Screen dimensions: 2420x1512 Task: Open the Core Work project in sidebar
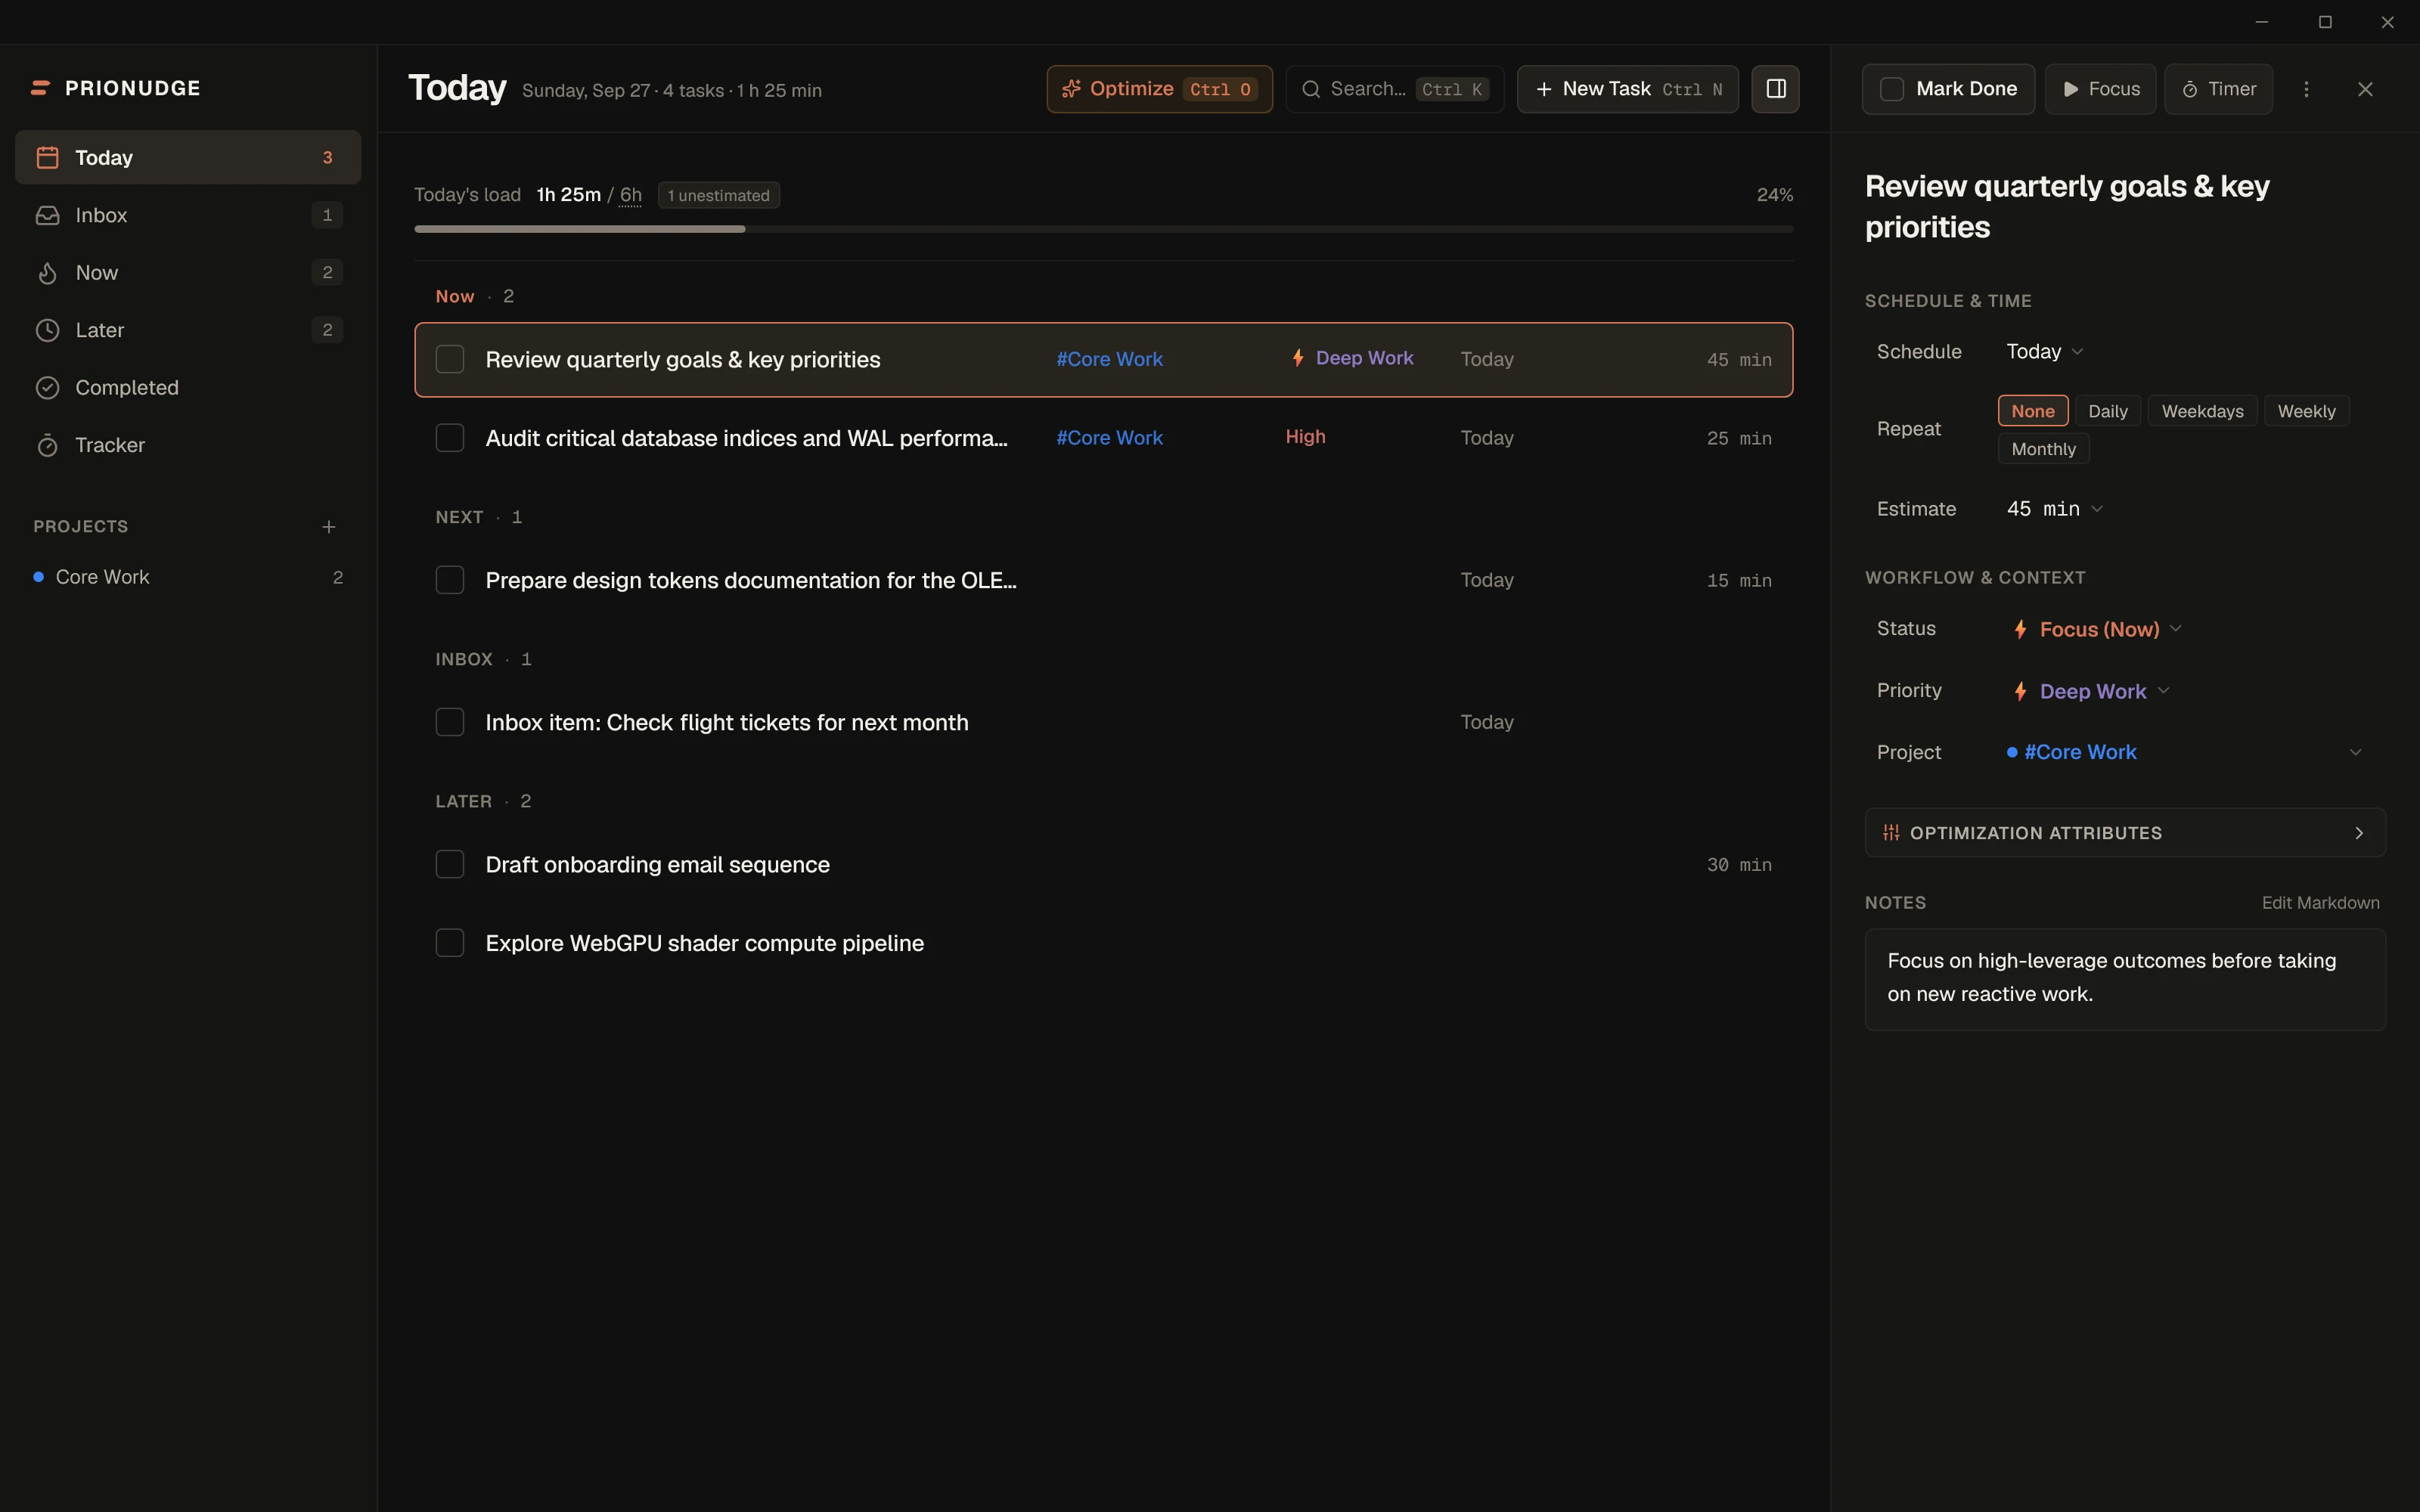point(188,577)
